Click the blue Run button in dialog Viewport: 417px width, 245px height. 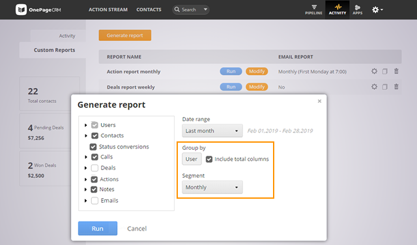pyautogui.click(x=98, y=228)
